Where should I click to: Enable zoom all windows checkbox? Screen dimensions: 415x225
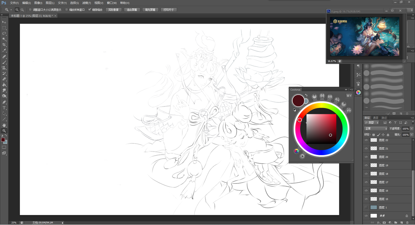[67, 10]
